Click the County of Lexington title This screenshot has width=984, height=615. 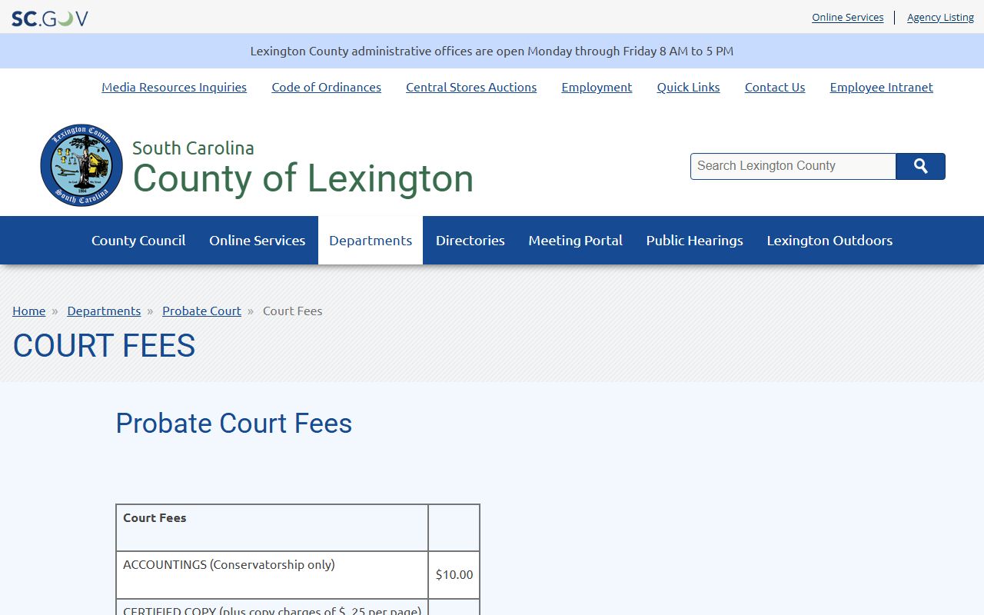(x=303, y=178)
